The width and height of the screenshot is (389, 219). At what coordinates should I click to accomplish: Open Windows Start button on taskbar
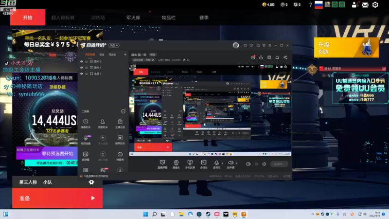pyautogui.click(x=145, y=214)
